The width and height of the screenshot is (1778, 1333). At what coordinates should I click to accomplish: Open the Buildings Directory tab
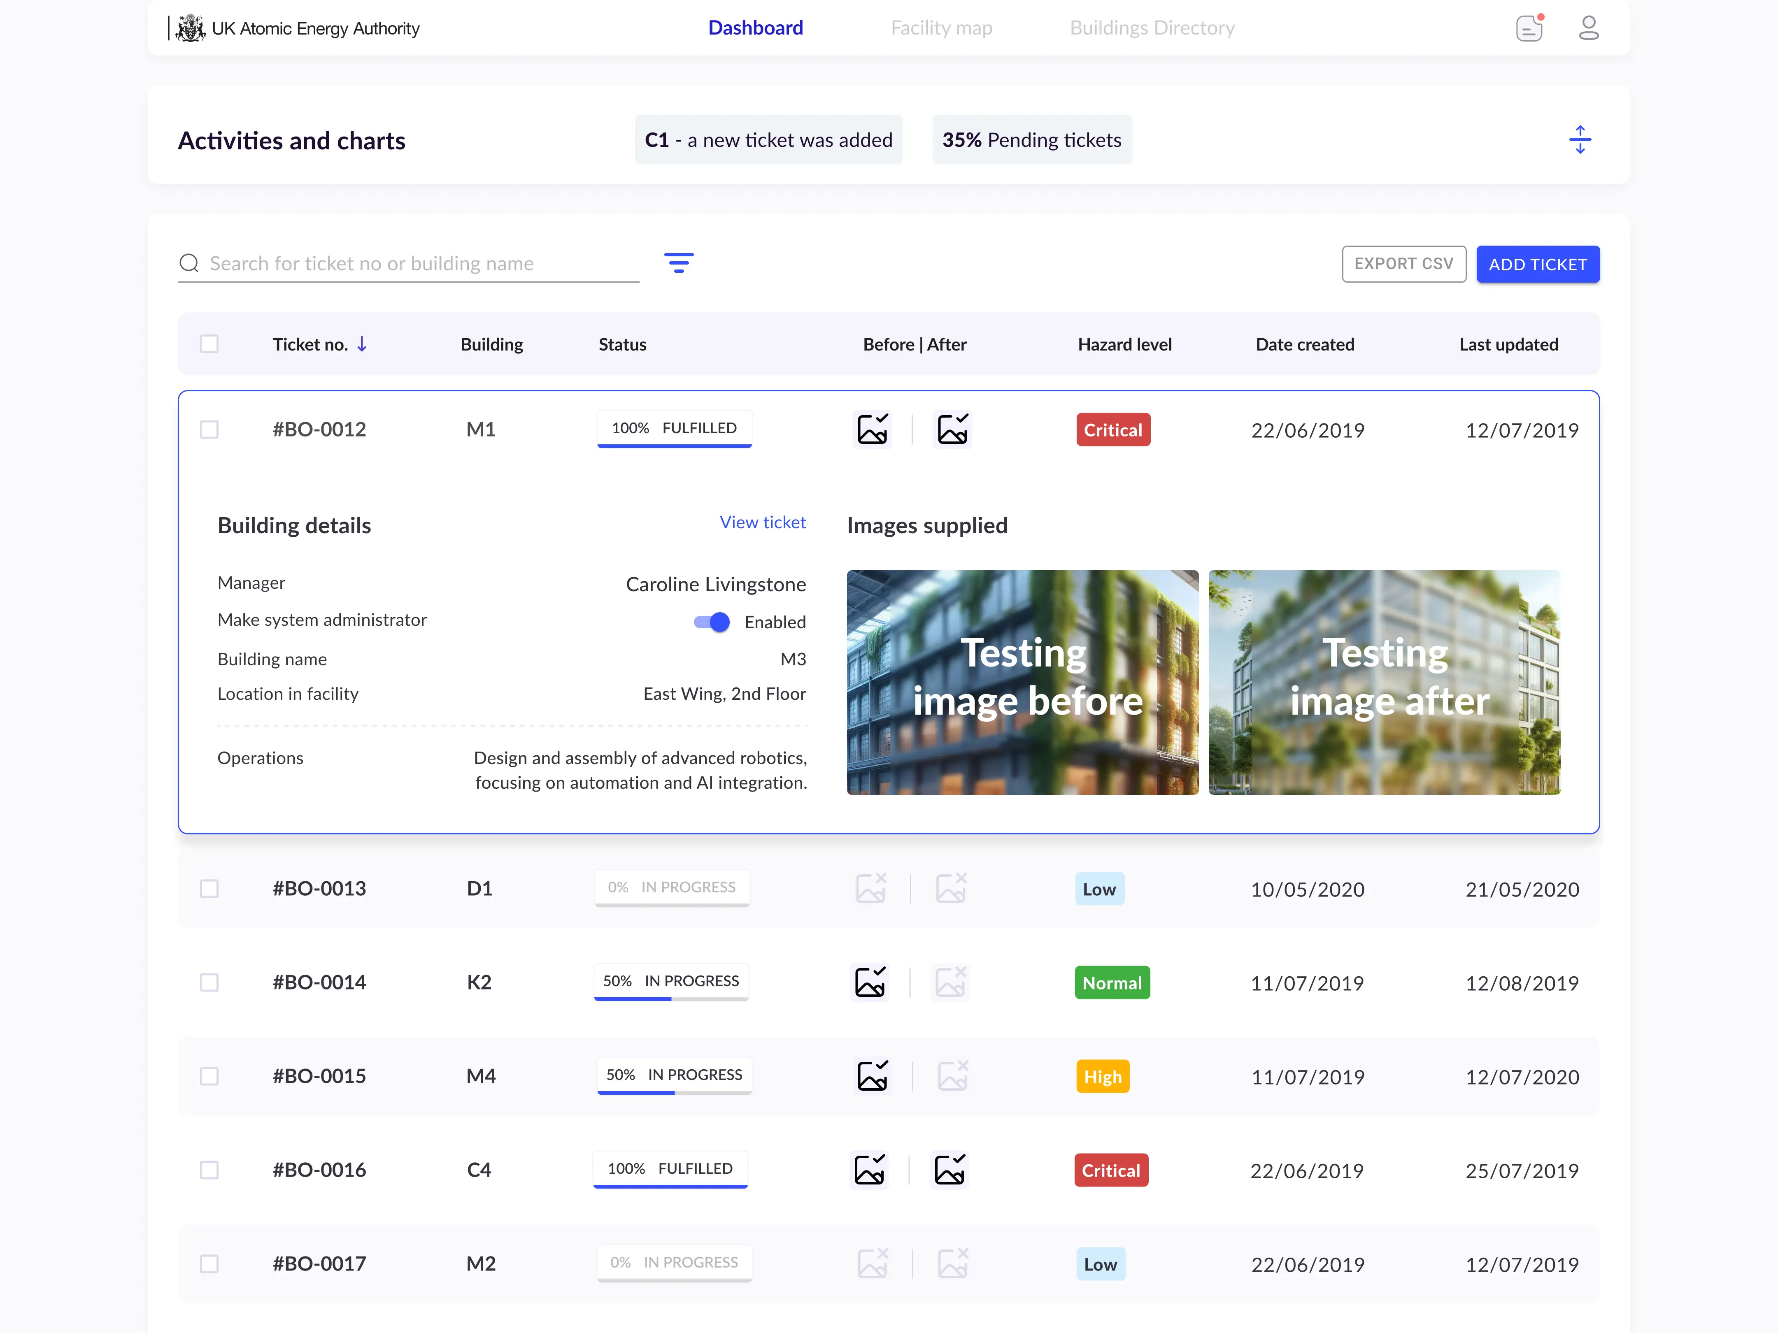click(x=1152, y=27)
